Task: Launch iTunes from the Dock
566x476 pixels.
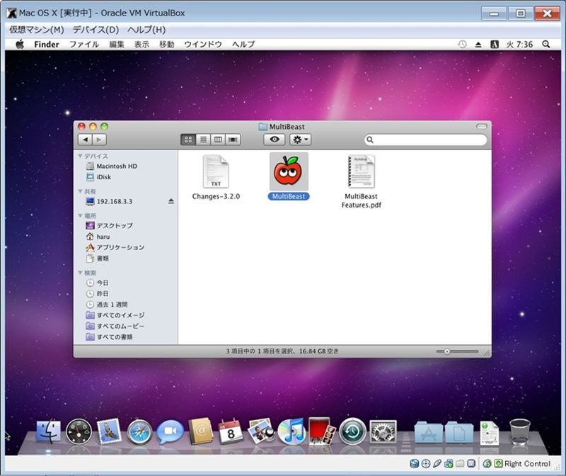Action: (291, 431)
